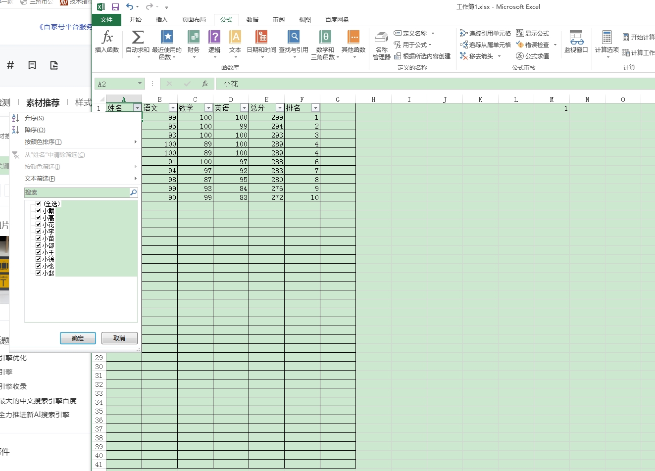This screenshot has height=471, width=655.
Task: Click the 插入函数 fx icon
Action: (x=107, y=37)
